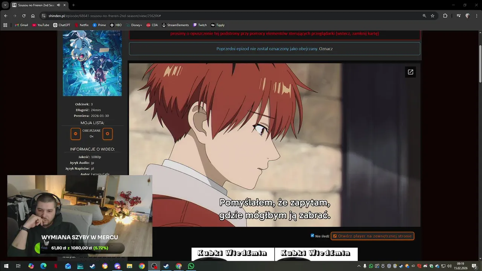Open a new browser tab
The image size is (482, 271).
(73, 5)
